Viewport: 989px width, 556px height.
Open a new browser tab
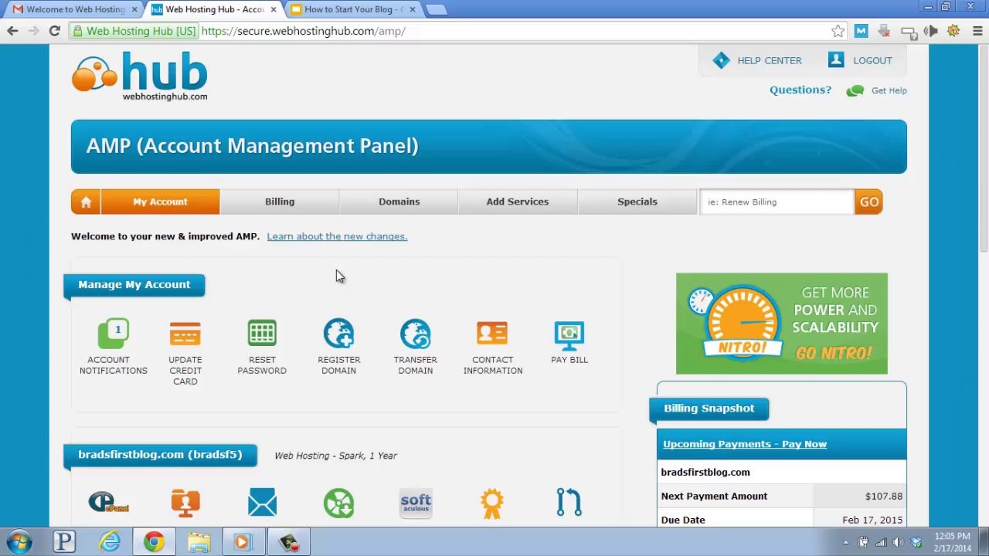436,9
